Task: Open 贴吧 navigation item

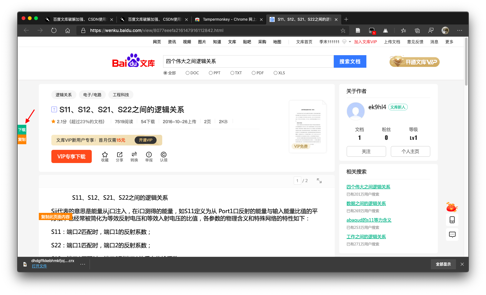Action: click(247, 42)
